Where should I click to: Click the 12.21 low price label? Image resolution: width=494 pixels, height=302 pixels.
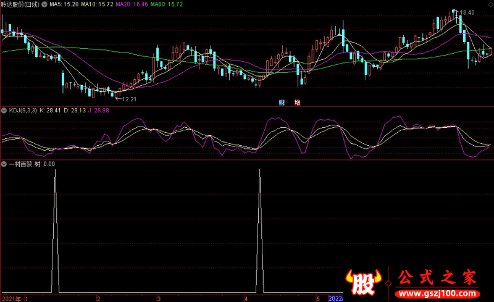point(130,99)
